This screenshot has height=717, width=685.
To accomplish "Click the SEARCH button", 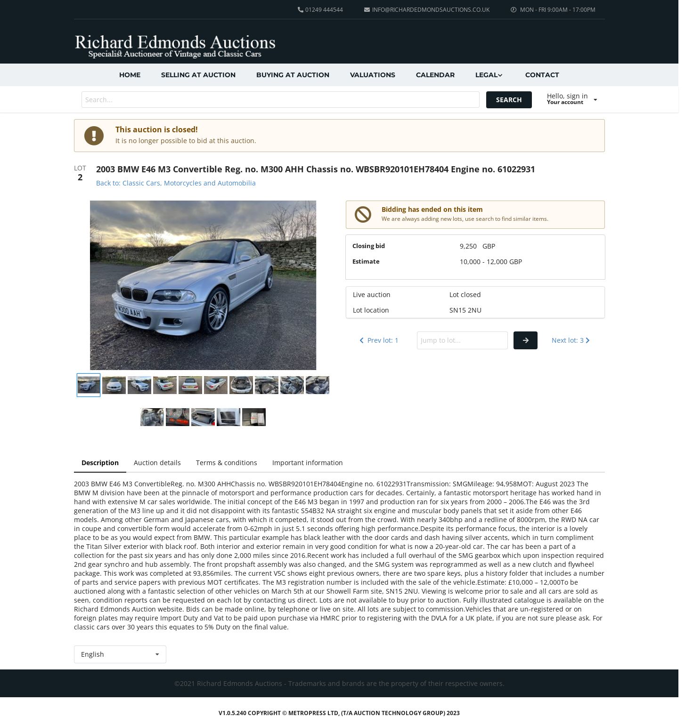I will (x=509, y=100).
